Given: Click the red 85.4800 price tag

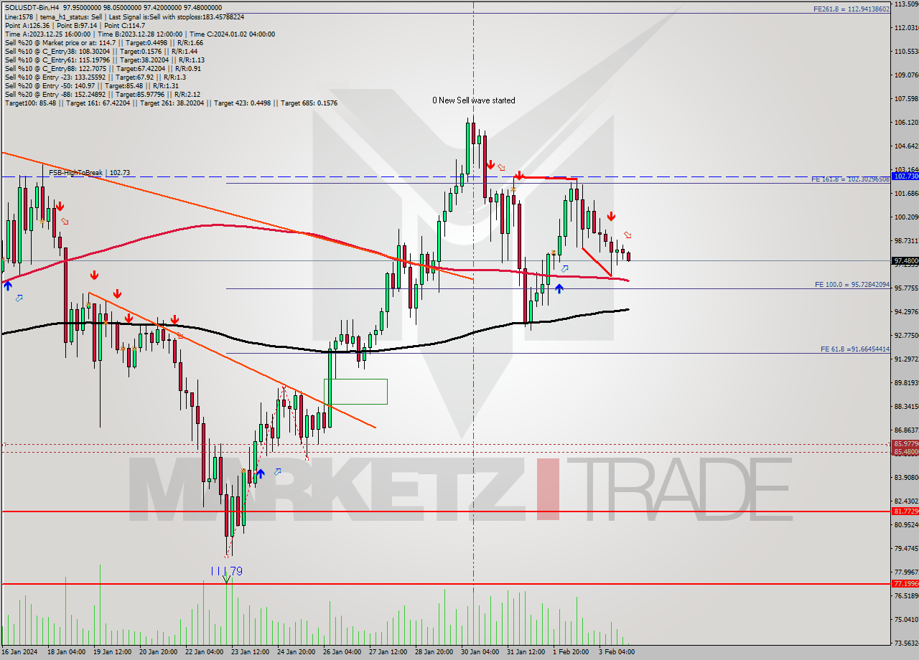Looking at the screenshot, I should (905, 452).
